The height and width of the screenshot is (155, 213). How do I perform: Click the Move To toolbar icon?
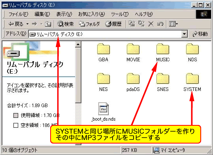pyautogui.click(x=132, y=24)
